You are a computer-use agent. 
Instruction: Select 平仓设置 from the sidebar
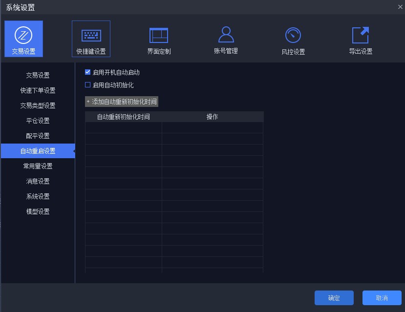point(38,121)
